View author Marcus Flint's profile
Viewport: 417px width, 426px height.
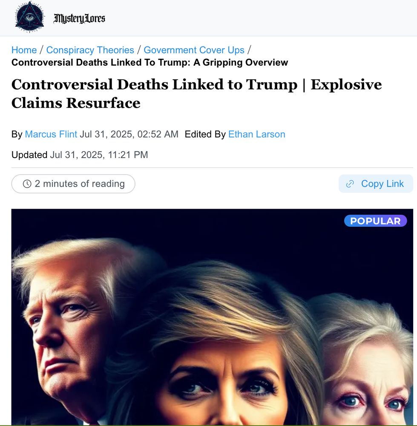pos(51,134)
